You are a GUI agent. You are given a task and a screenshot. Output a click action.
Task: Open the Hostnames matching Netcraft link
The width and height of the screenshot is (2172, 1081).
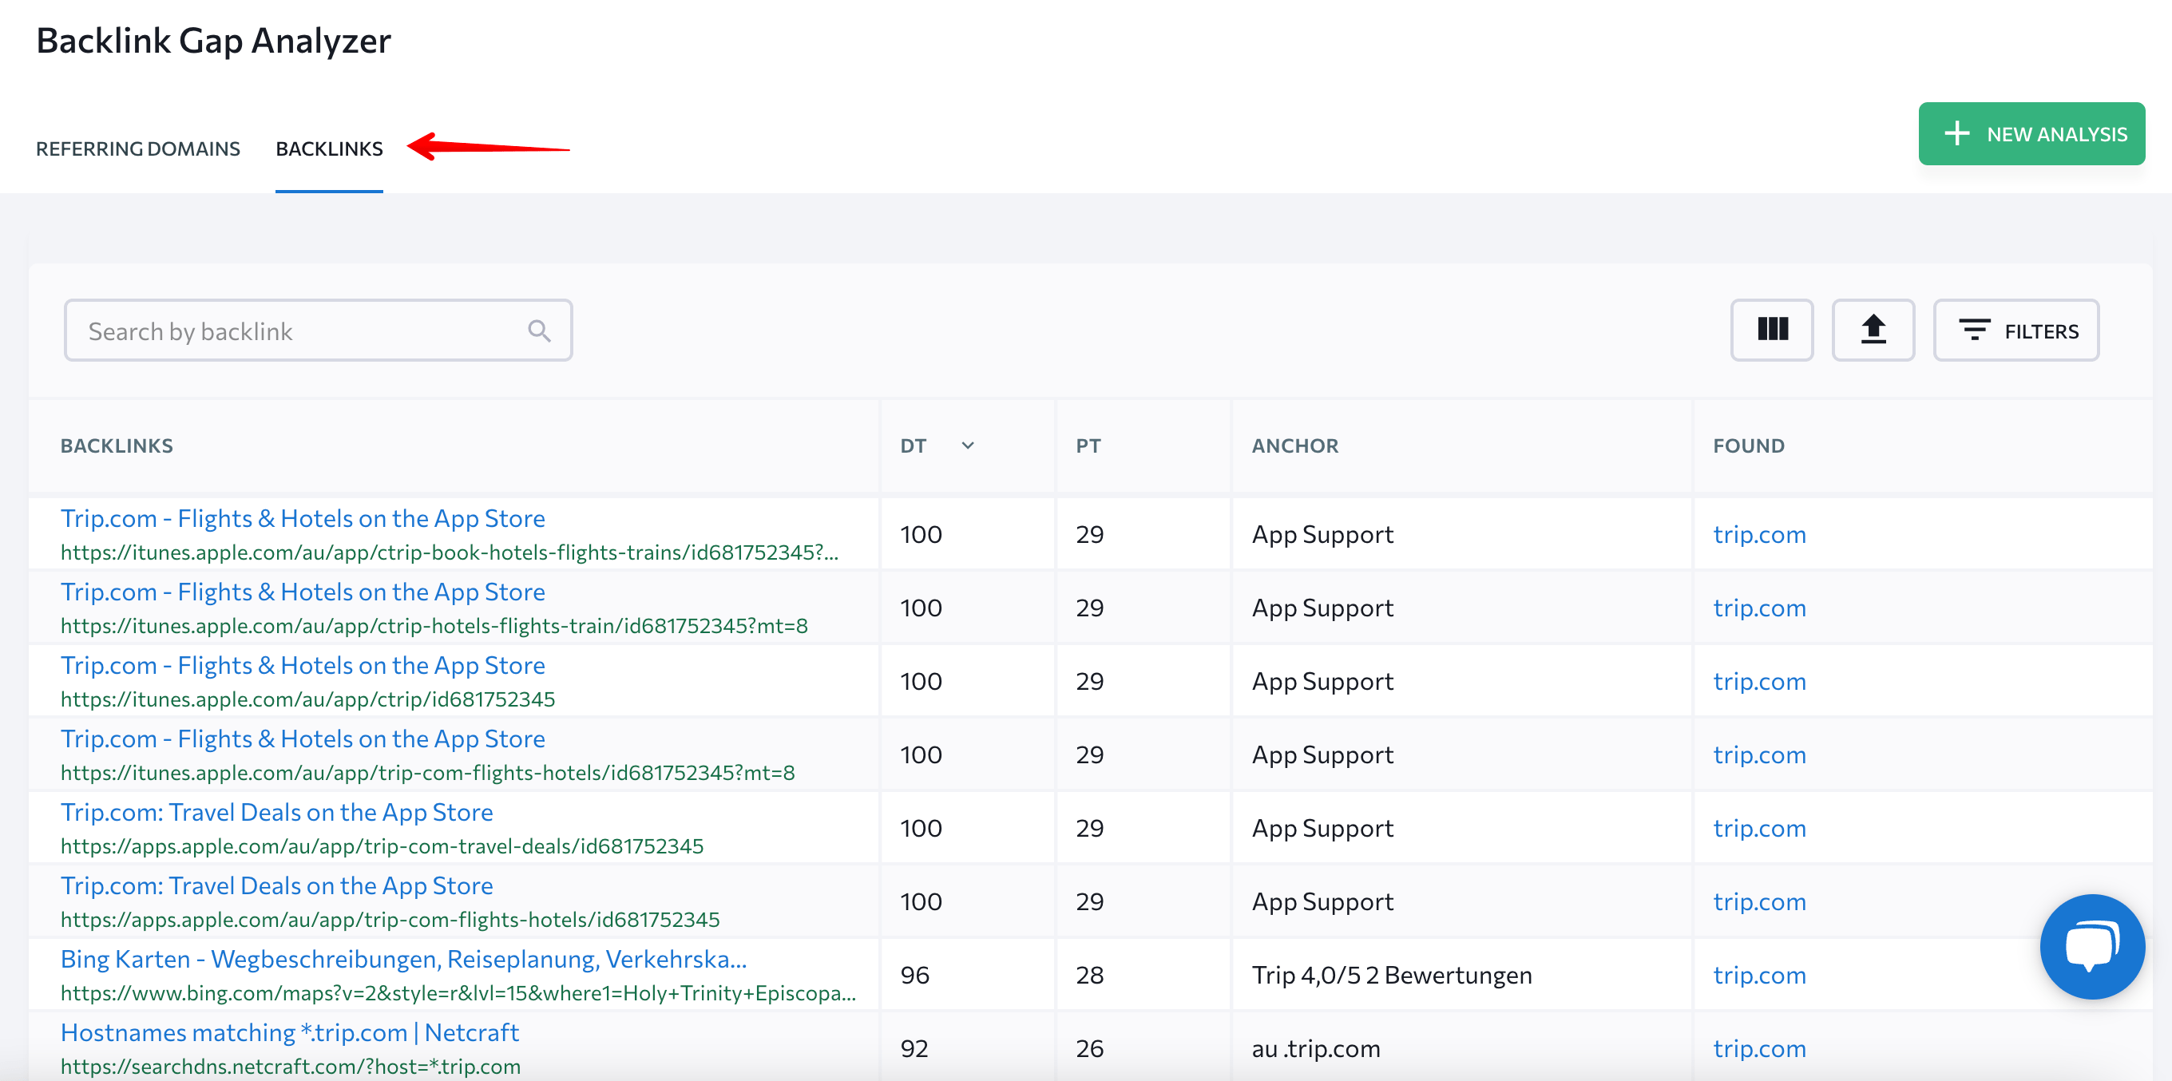point(290,1032)
